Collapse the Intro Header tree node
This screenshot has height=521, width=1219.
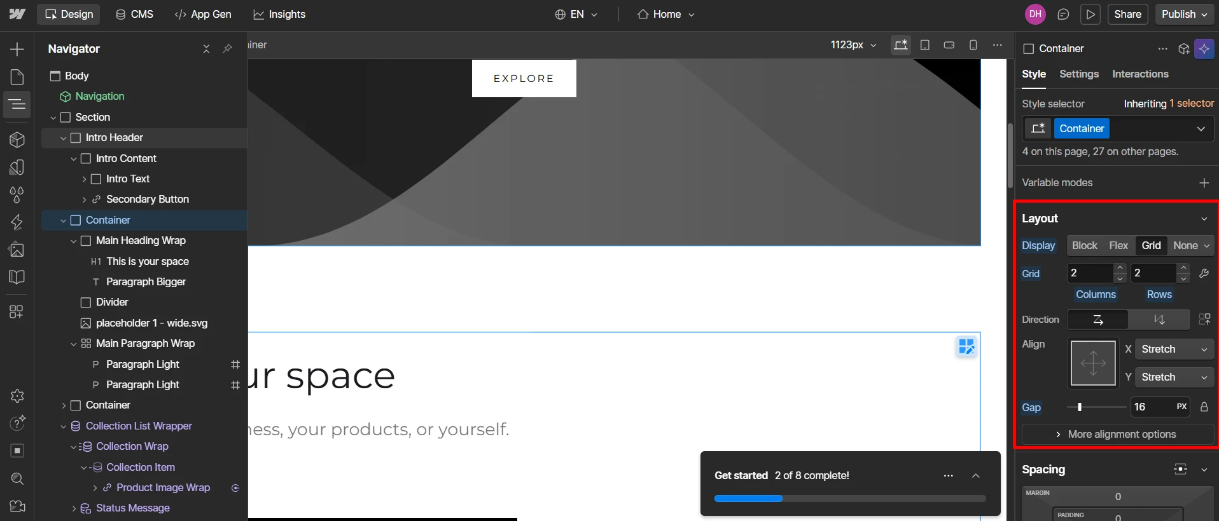63,138
